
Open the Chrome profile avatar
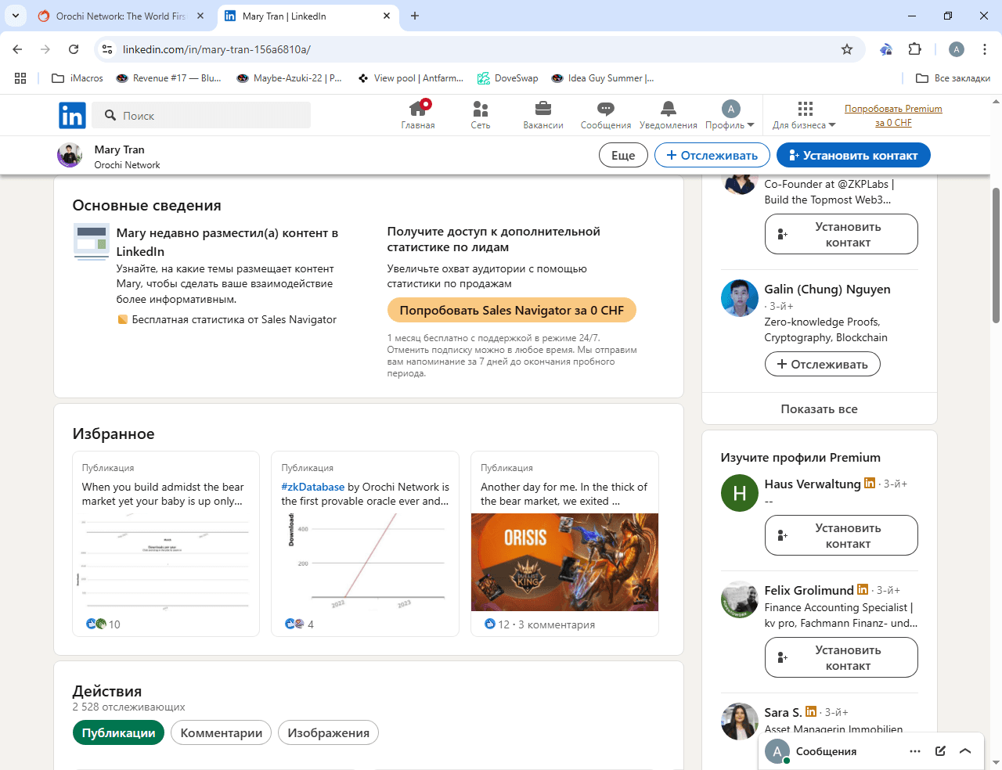(957, 49)
